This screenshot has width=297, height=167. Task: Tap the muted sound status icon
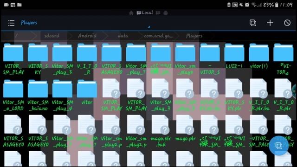(241, 5)
